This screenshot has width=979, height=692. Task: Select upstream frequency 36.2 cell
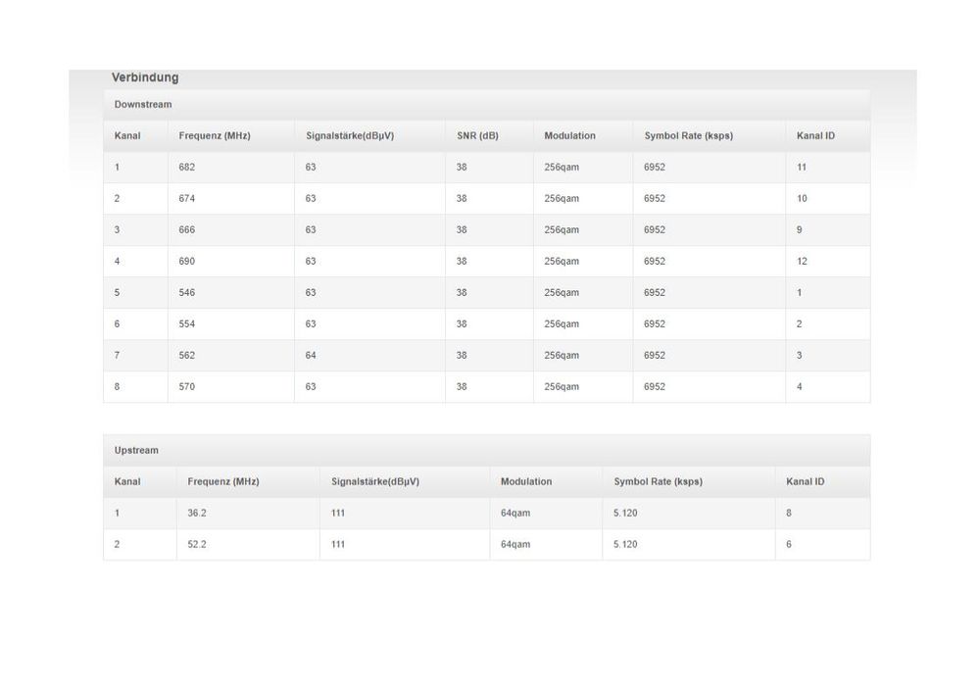[248, 514]
